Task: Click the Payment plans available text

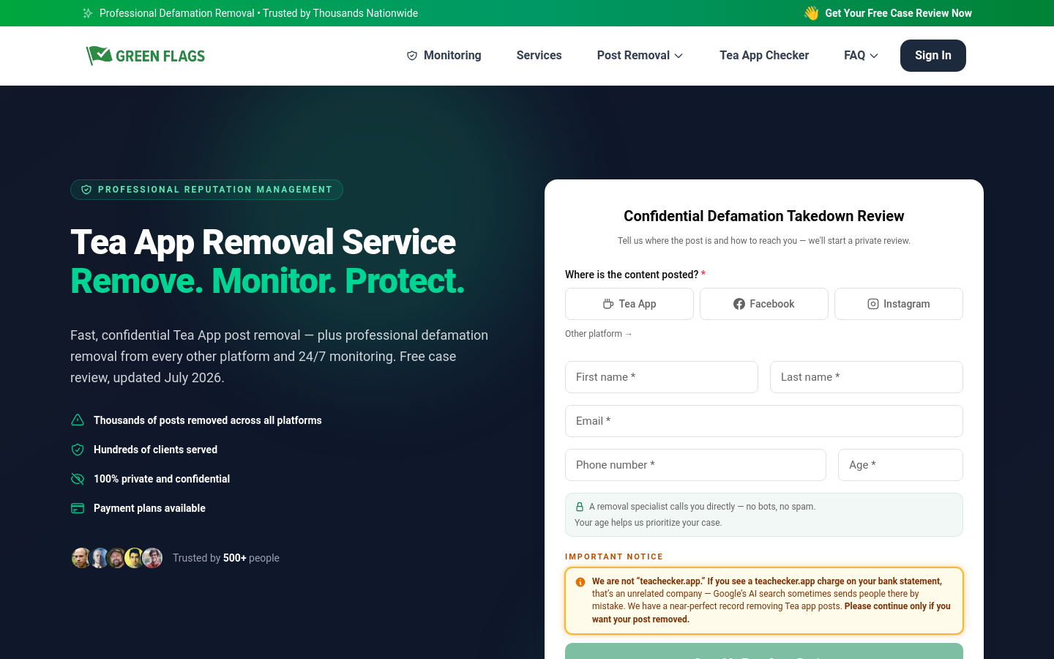Action: pyautogui.click(x=149, y=508)
